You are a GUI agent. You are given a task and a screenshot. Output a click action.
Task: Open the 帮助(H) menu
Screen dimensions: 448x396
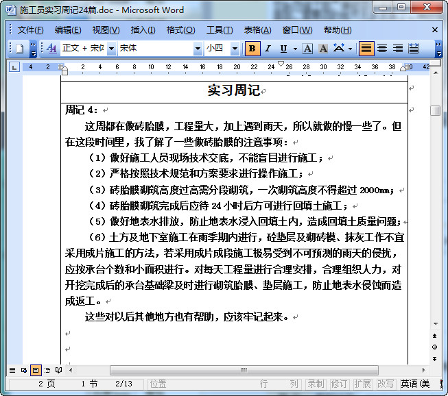[338, 30]
